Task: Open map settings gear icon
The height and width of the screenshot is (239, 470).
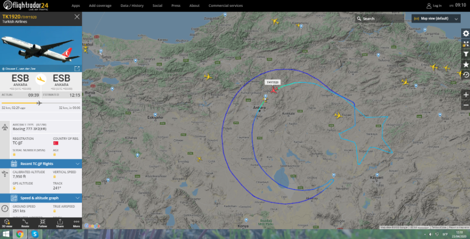Action: point(465,33)
